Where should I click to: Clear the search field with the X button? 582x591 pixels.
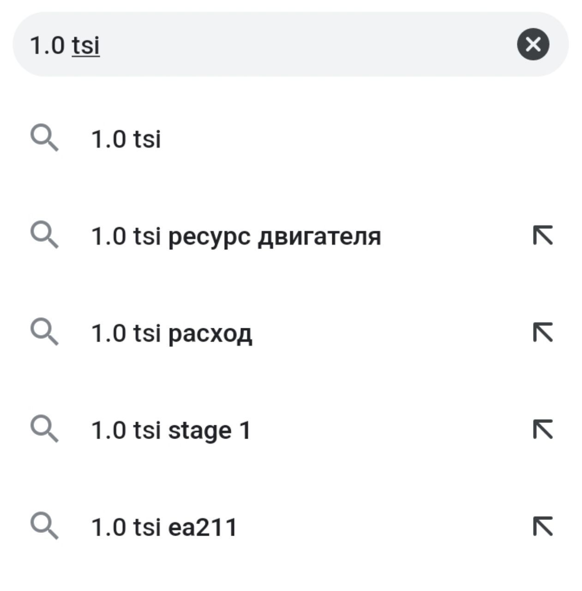click(533, 44)
